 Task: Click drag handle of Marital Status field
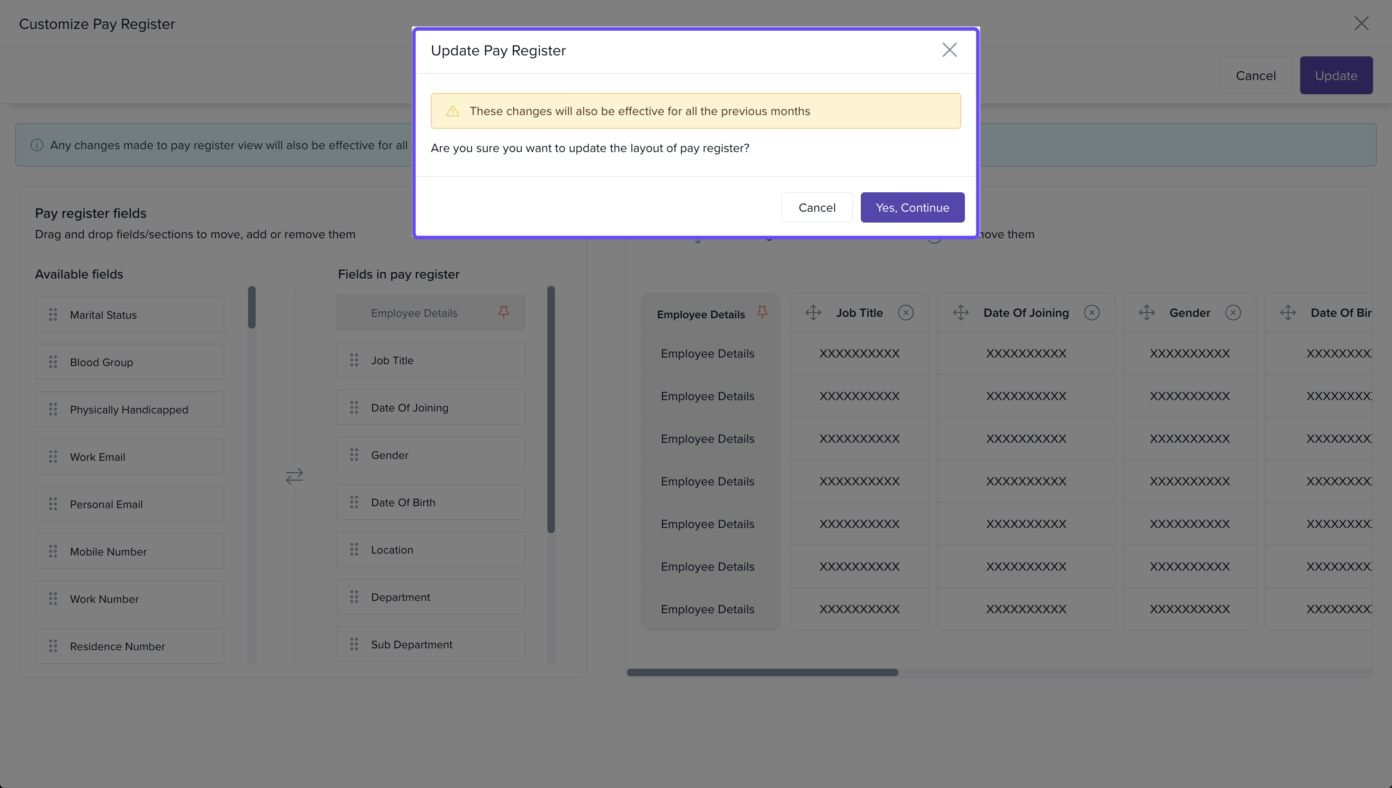[x=53, y=314]
